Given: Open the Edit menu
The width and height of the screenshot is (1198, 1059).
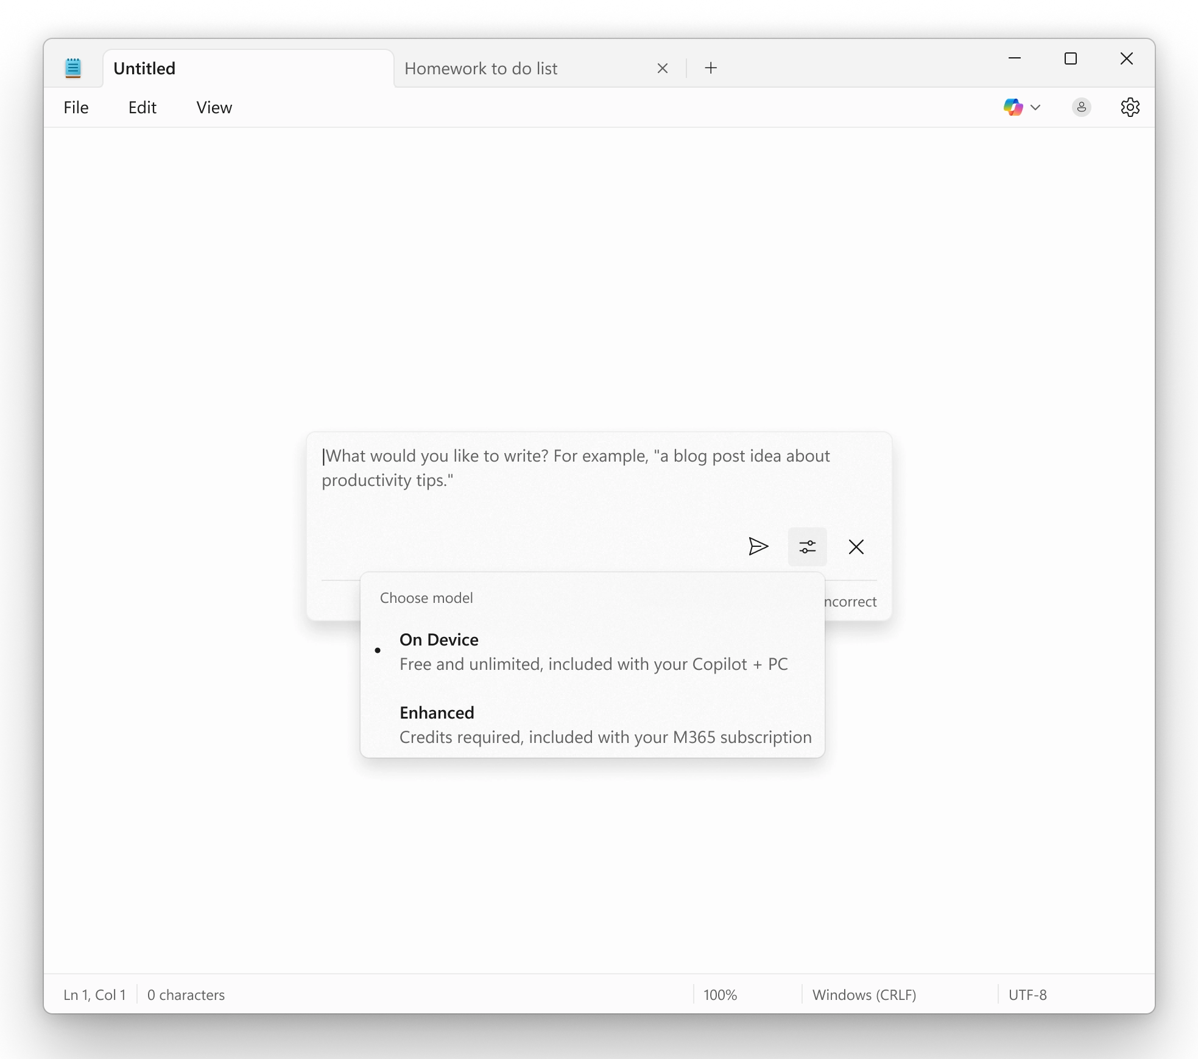Looking at the screenshot, I should click(143, 108).
